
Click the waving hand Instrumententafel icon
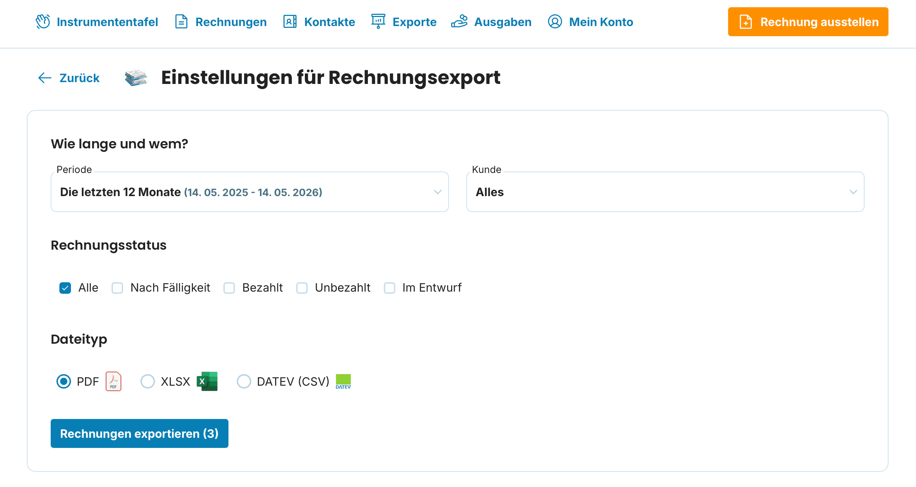coord(43,22)
